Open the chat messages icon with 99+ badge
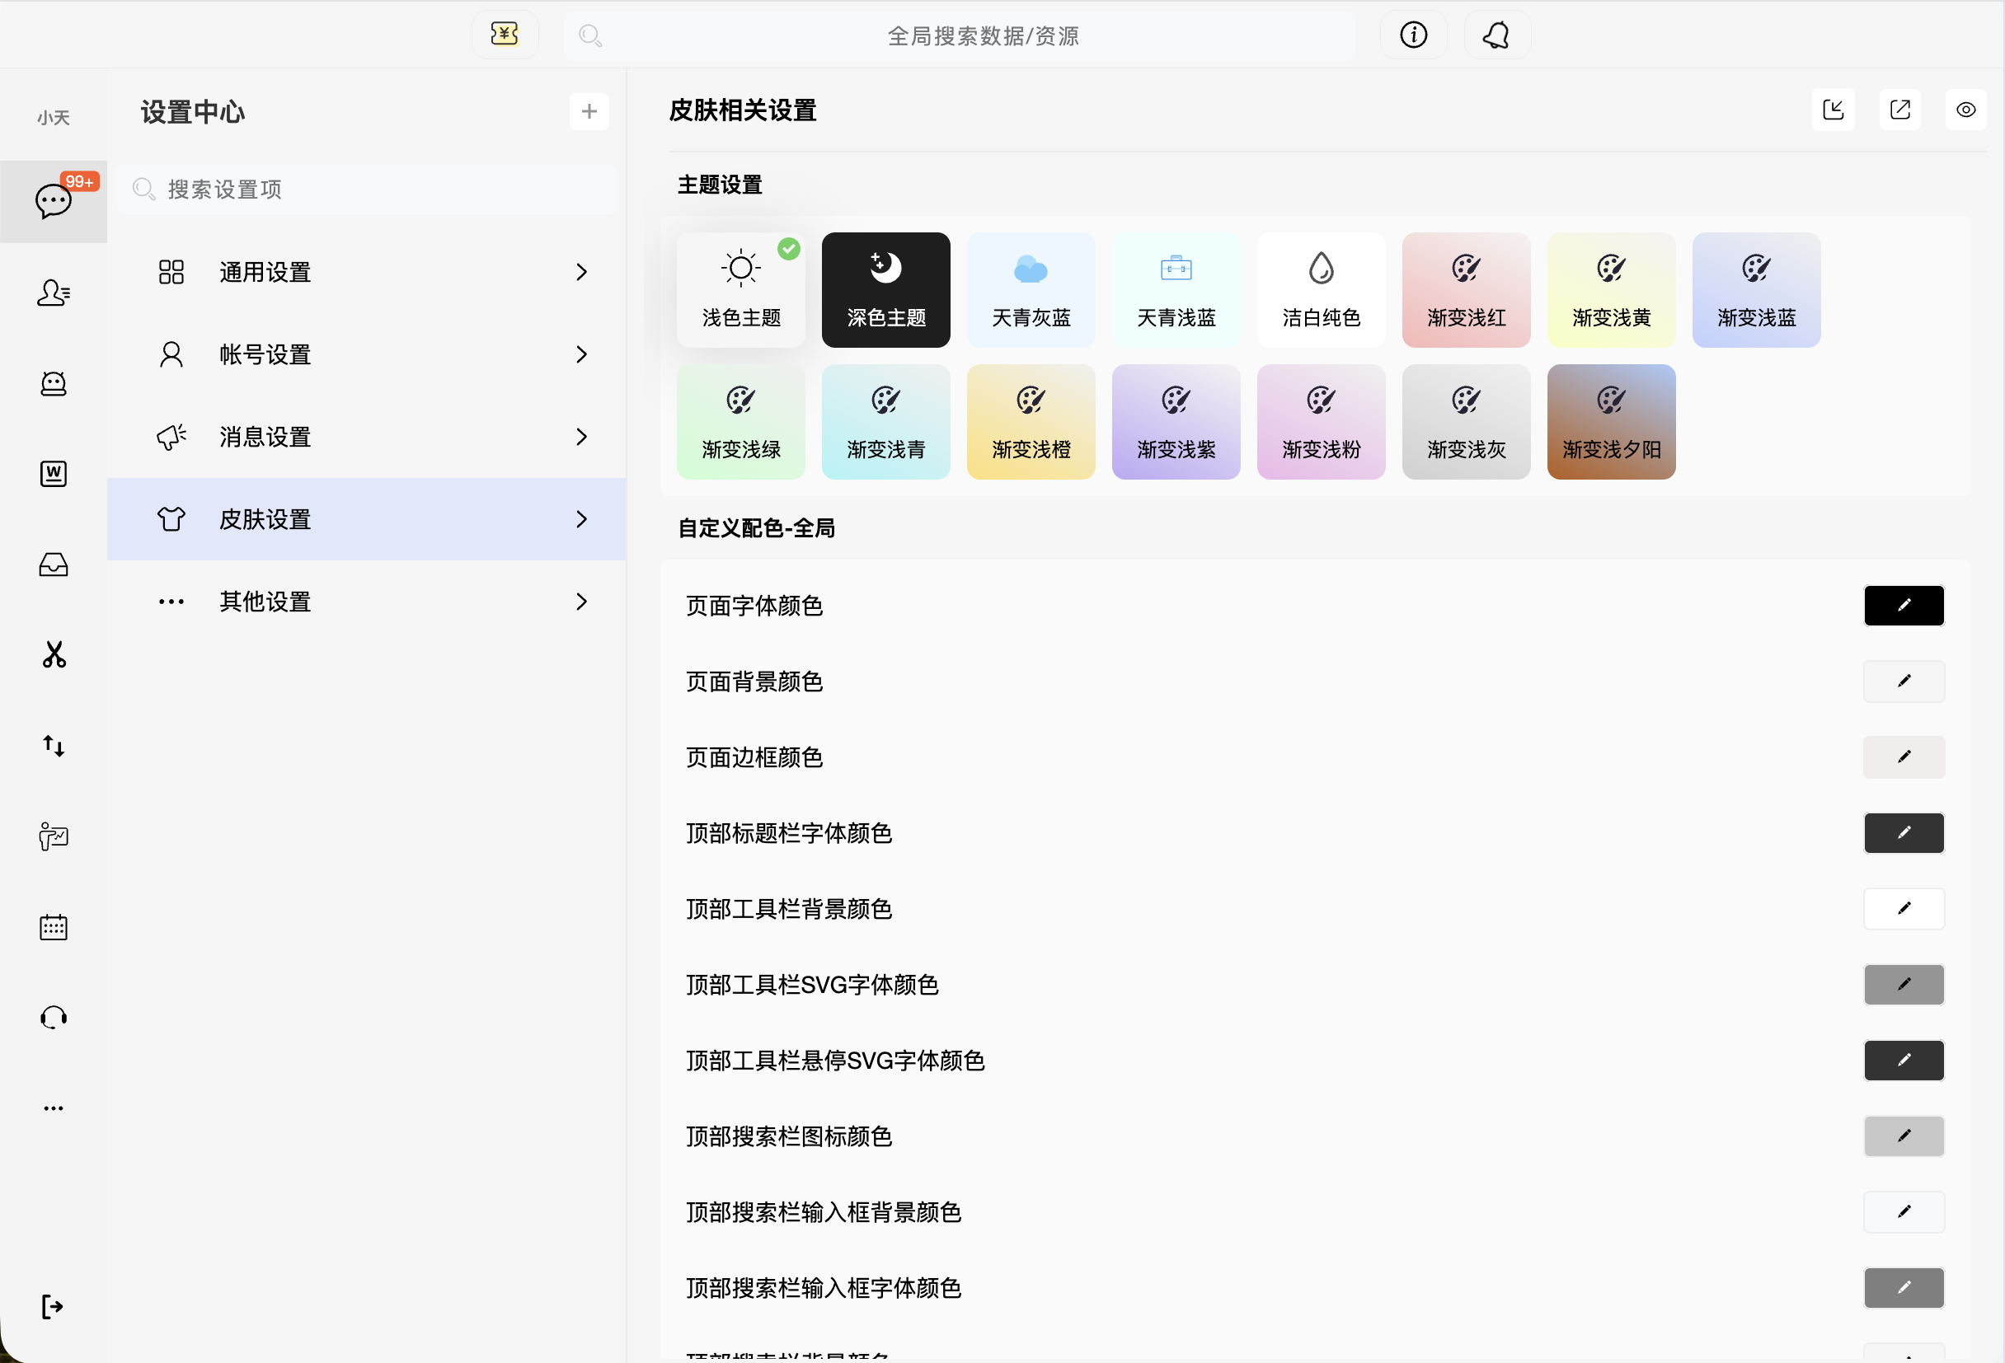The width and height of the screenshot is (2005, 1363). (54, 202)
